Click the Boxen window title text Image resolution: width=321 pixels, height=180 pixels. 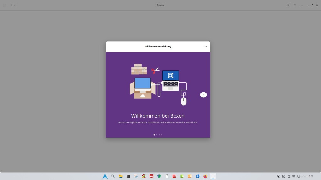[160, 5]
